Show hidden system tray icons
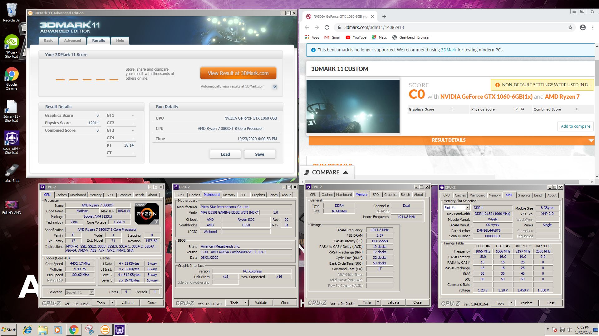 coord(548,329)
